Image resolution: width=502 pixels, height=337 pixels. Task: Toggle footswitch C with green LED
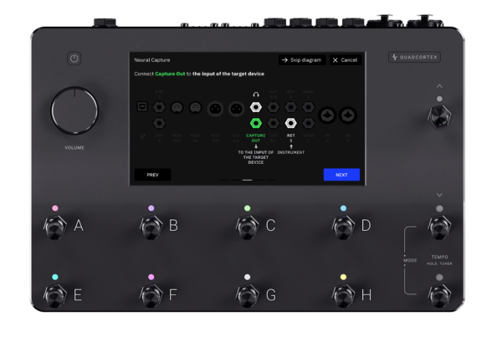[x=247, y=226]
